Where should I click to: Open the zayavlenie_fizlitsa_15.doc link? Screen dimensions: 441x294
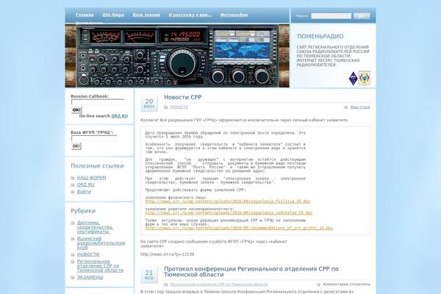pos(228,201)
